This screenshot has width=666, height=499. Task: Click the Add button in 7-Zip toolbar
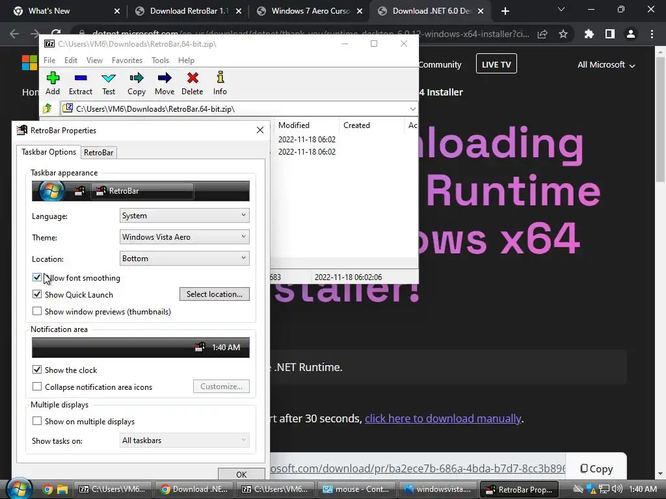click(53, 83)
